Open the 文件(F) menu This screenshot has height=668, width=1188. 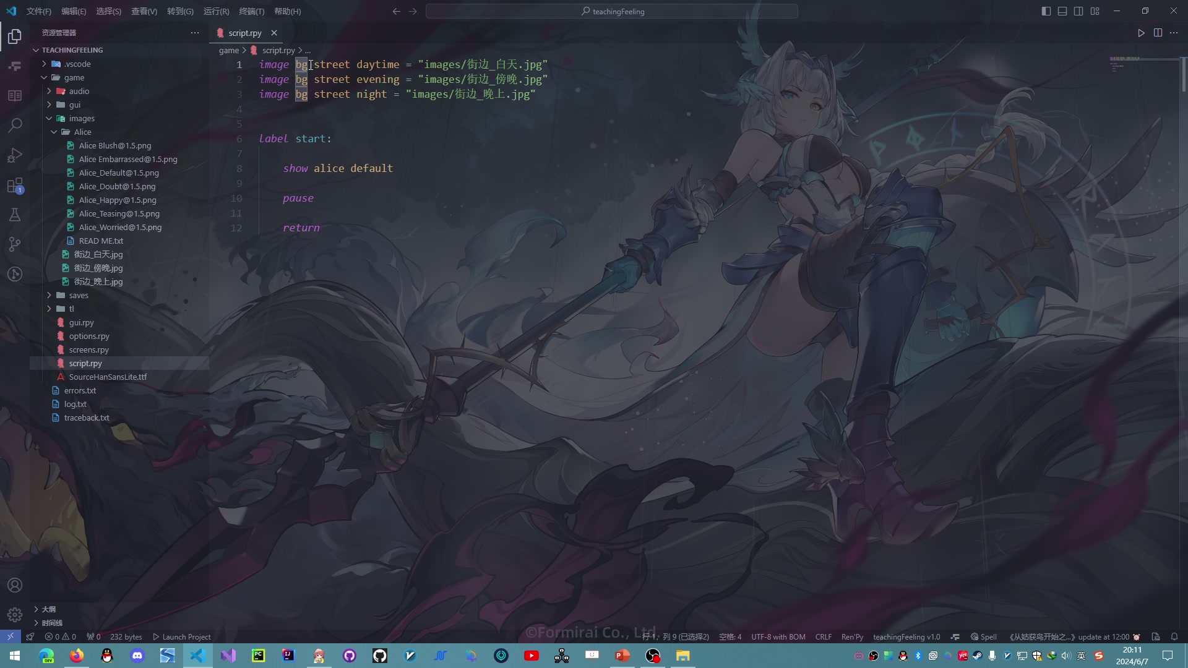(x=39, y=11)
